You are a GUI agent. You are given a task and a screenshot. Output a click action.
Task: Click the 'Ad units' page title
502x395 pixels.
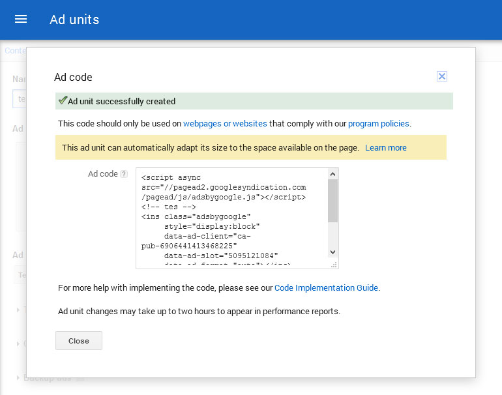coord(74,20)
